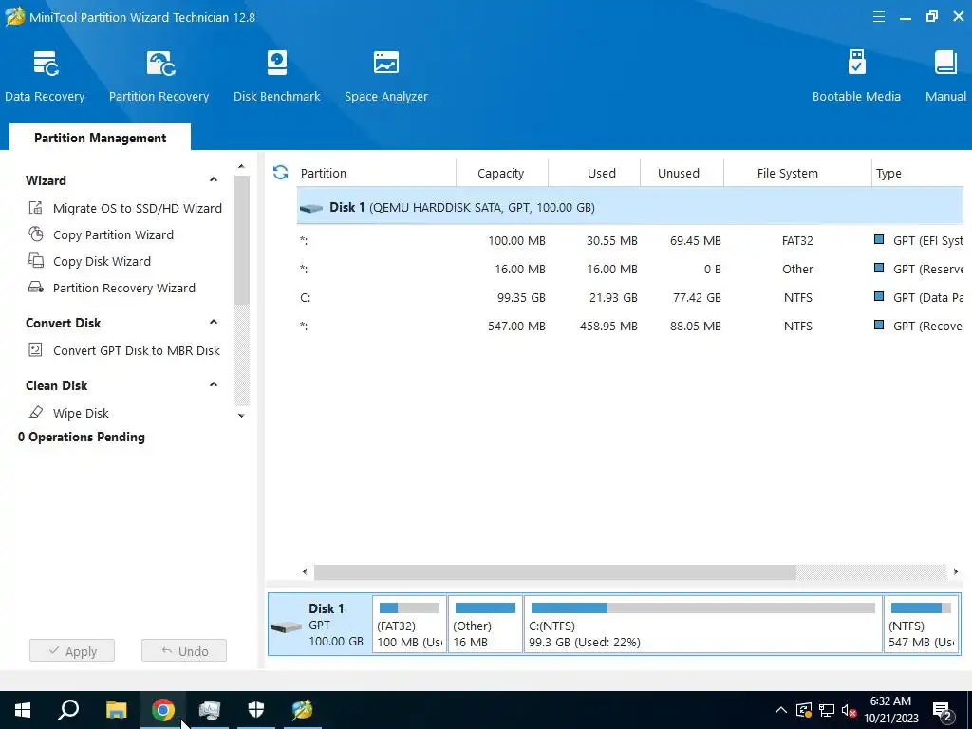Open File Explorer from taskbar
The width and height of the screenshot is (972, 729).
[x=116, y=710]
